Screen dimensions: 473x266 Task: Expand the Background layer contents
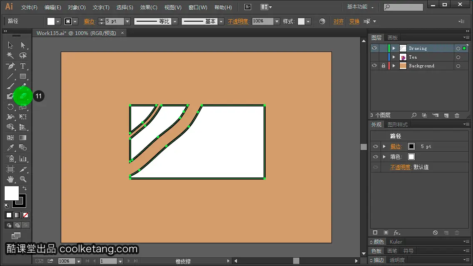click(x=393, y=66)
